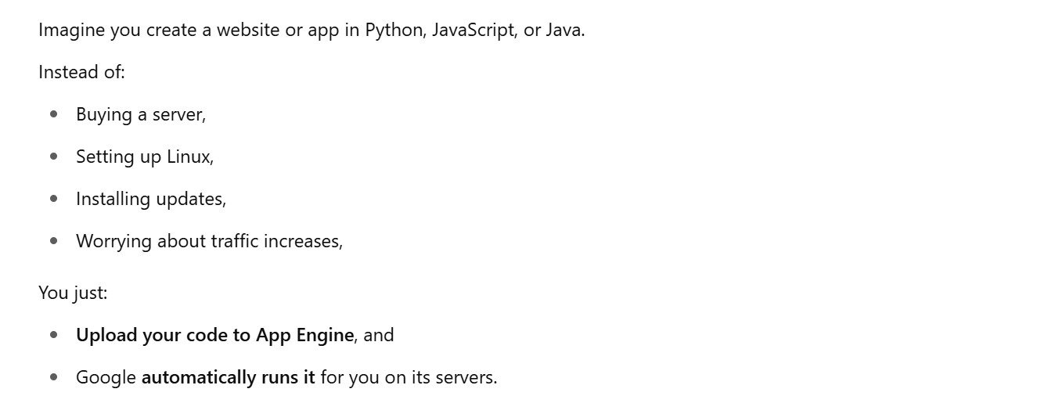Click the bold "Upload your code to App Engine" text
This screenshot has width=1037, height=414.
click(214, 335)
